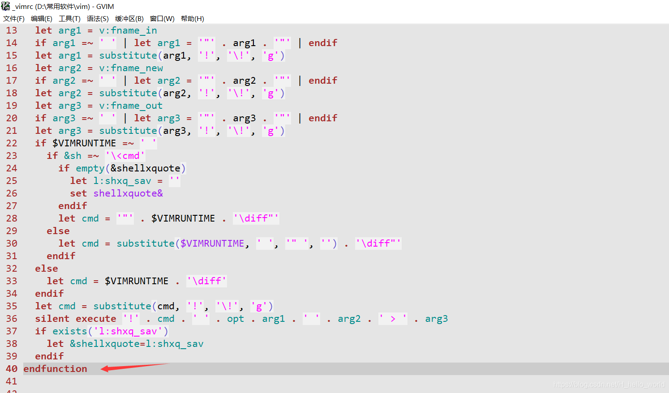Click 'v:fname_new' on line 16

(131, 68)
